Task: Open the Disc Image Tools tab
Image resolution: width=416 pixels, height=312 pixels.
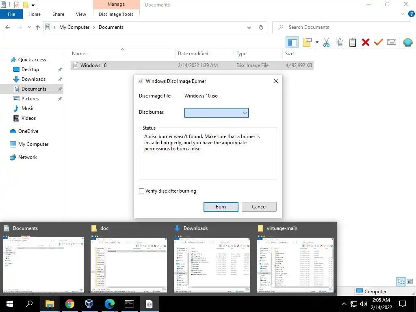Action: (116, 14)
